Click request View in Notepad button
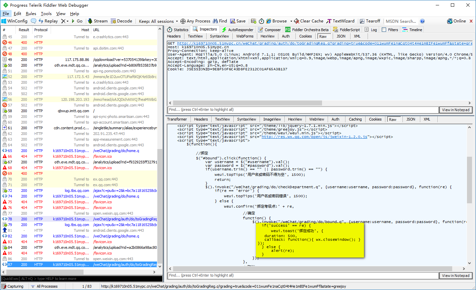This screenshot has width=476, height=290. 456,110
